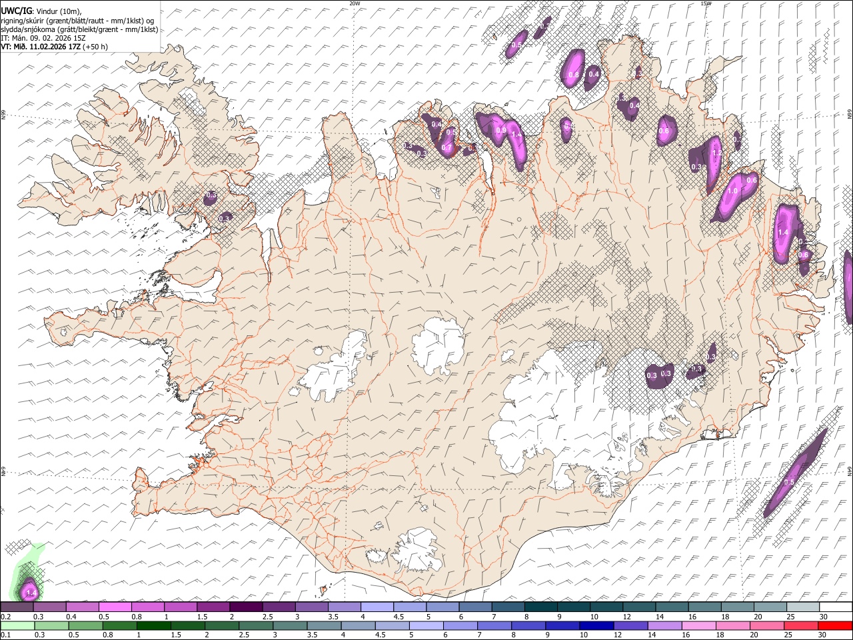
Task: Click the red 30 mm swatch on rain scale
Action: coord(835,625)
